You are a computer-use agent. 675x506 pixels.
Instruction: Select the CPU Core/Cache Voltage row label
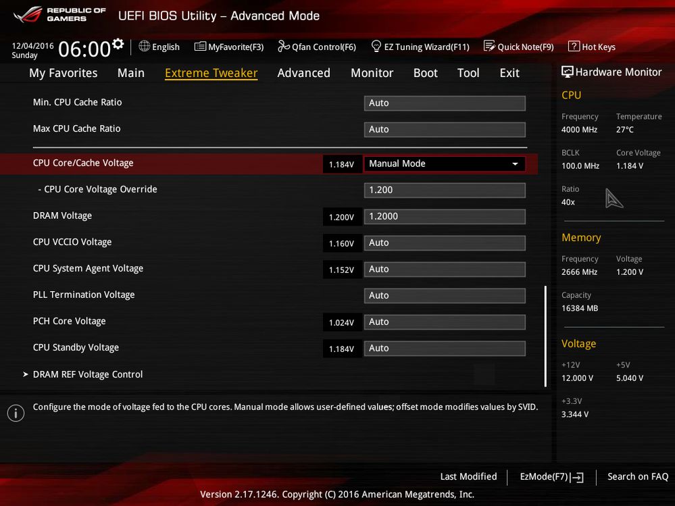pyautogui.click(x=83, y=163)
